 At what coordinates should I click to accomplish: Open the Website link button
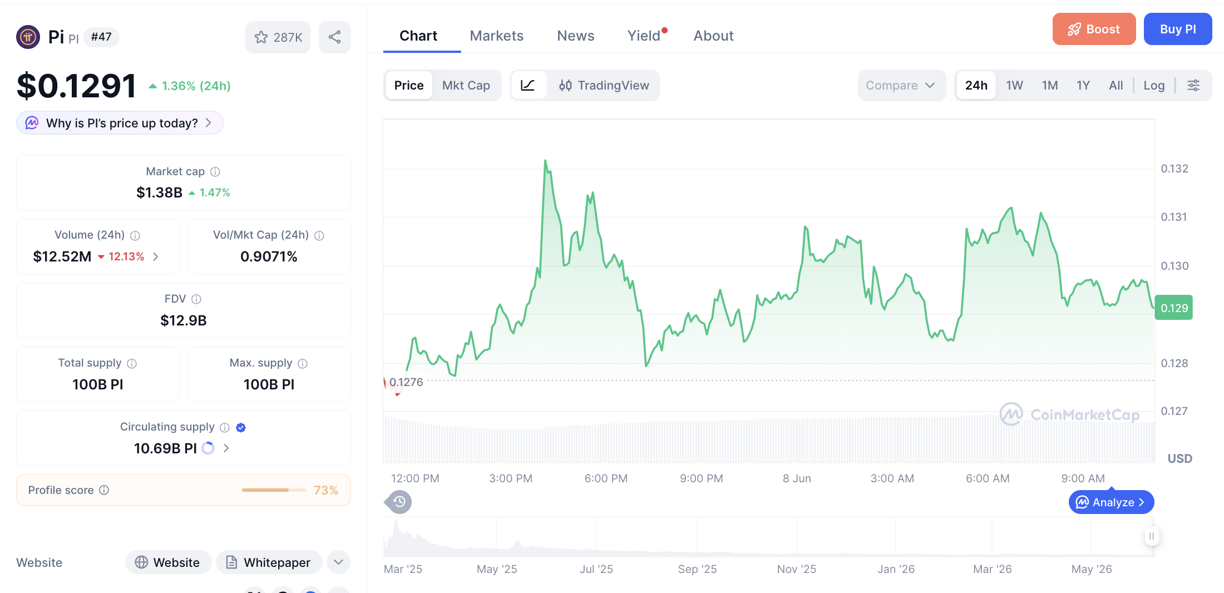pos(168,562)
